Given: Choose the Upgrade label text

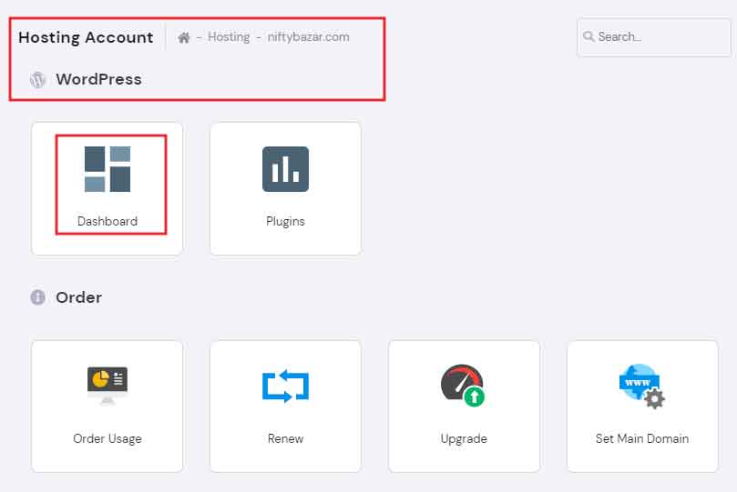Looking at the screenshot, I should pyautogui.click(x=464, y=438).
